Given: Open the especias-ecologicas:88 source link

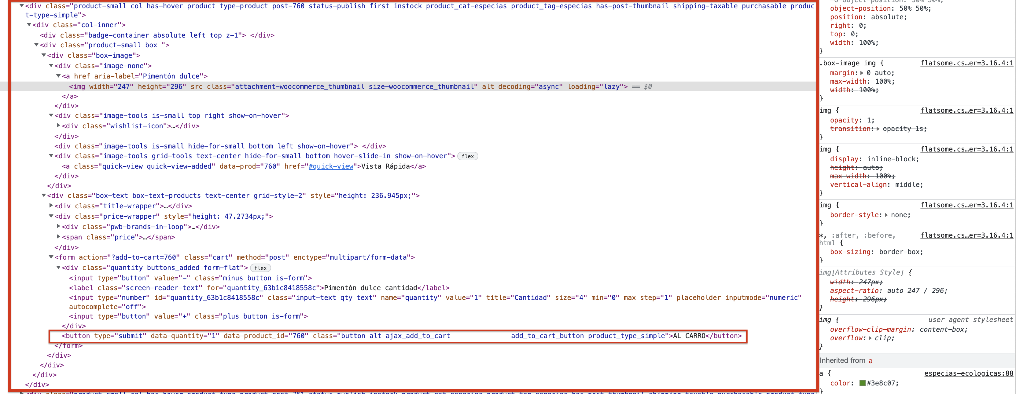Looking at the screenshot, I should coord(969,373).
